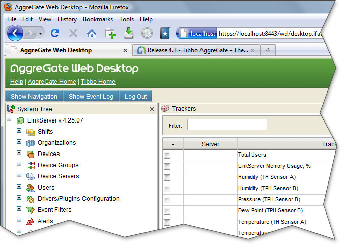Open the Tibbo Home link
Image resolution: width=346 pixels, height=245 pixels.
click(98, 82)
